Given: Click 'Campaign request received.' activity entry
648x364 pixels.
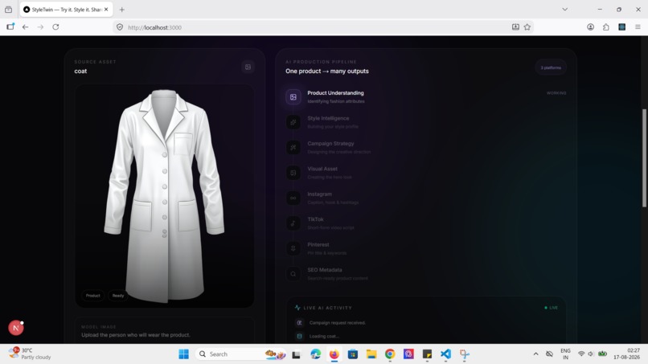Looking at the screenshot, I should click(337, 323).
